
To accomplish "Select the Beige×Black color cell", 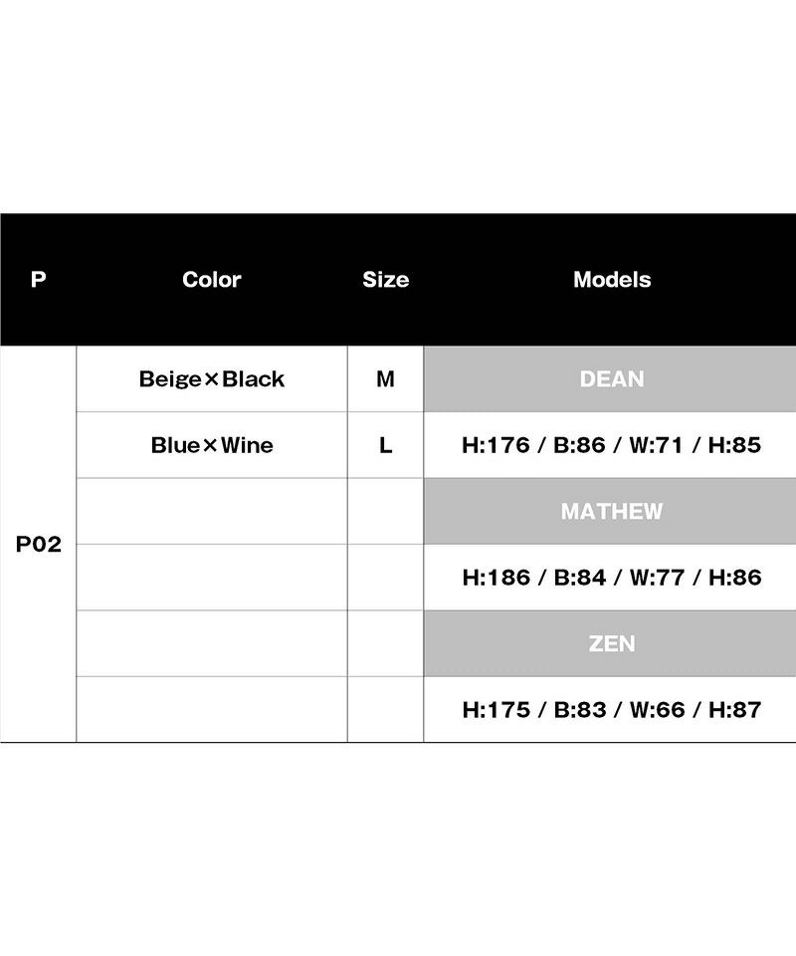I will pyautogui.click(x=211, y=379).
